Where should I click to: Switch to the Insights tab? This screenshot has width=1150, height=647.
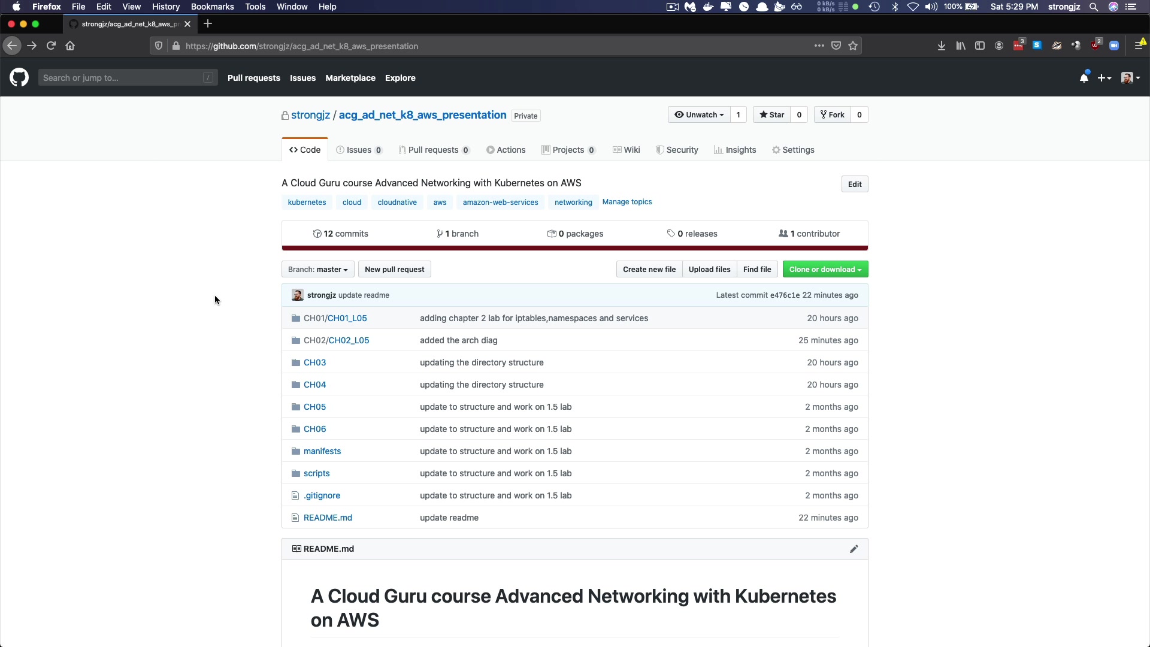pos(735,150)
